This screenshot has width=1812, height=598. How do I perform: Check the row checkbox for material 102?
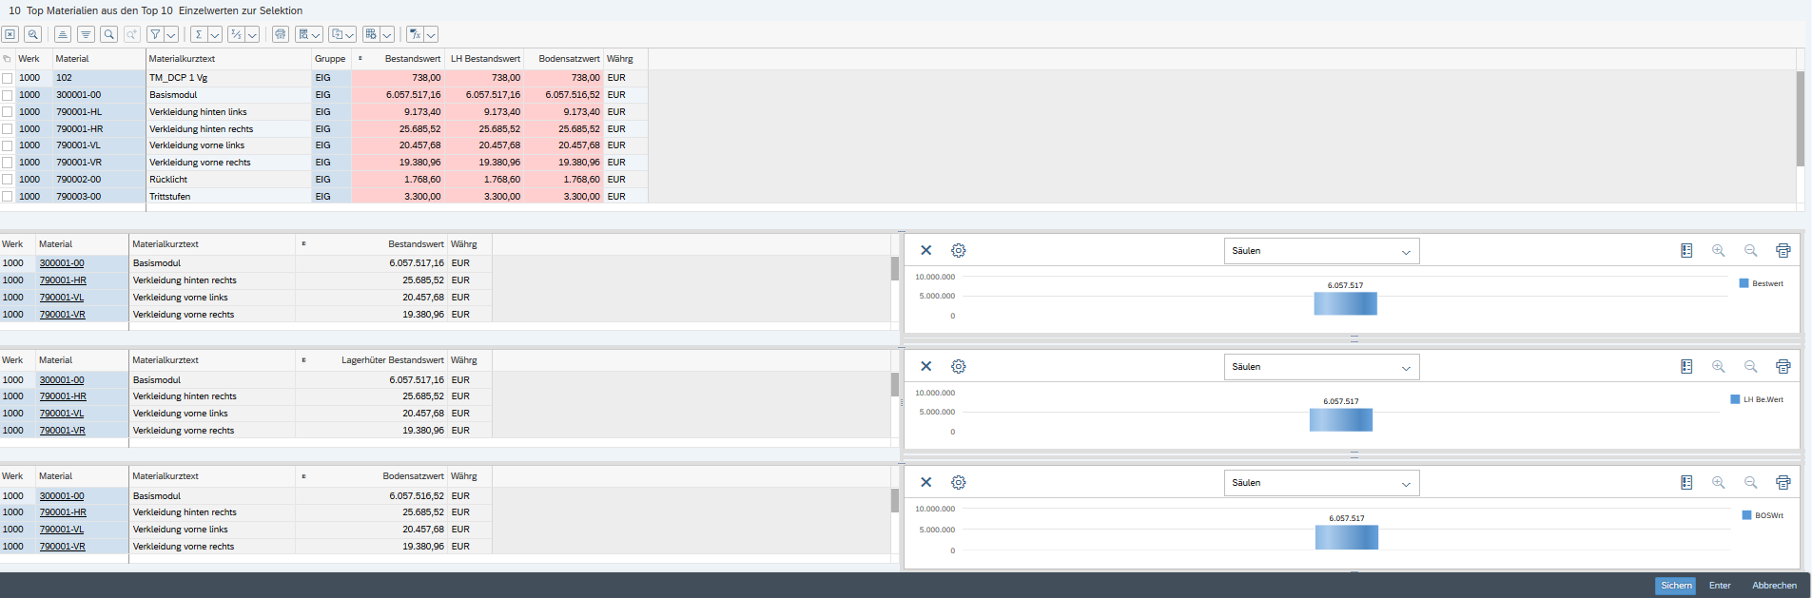coord(8,78)
